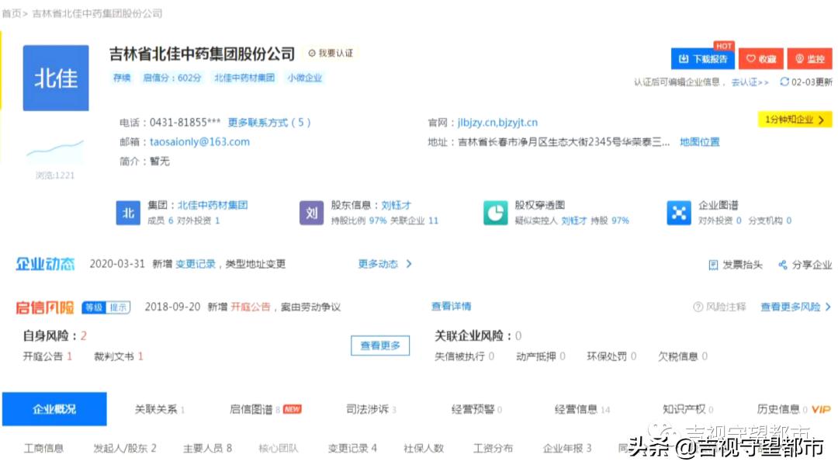Screen dimensions: 838x472
Task: Favorite the company with the 收藏 heart icon
Action: pyautogui.click(x=761, y=58)
